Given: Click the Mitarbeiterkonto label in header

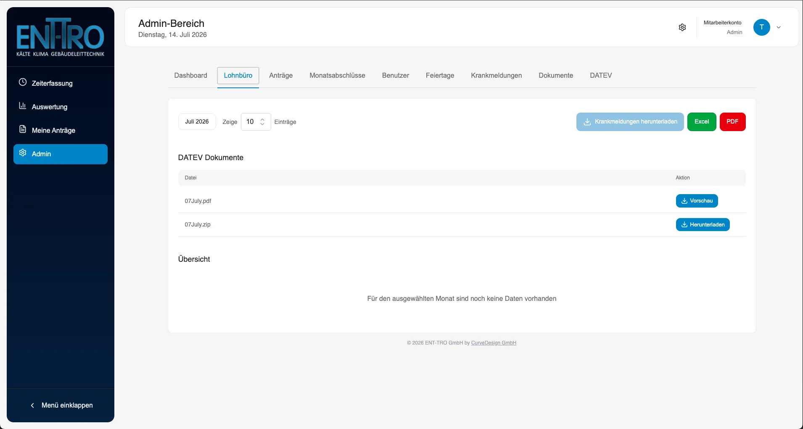Looking at the screenshot, I should (722, 23).
